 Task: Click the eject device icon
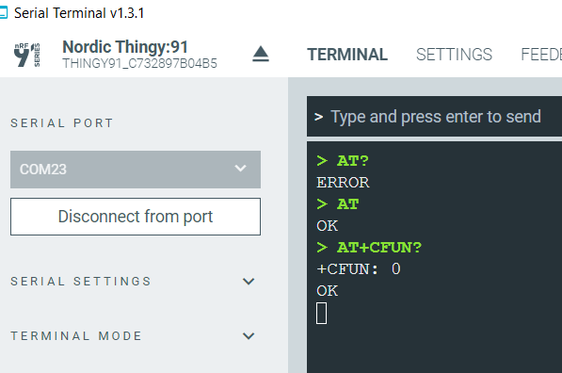[261, 54]
